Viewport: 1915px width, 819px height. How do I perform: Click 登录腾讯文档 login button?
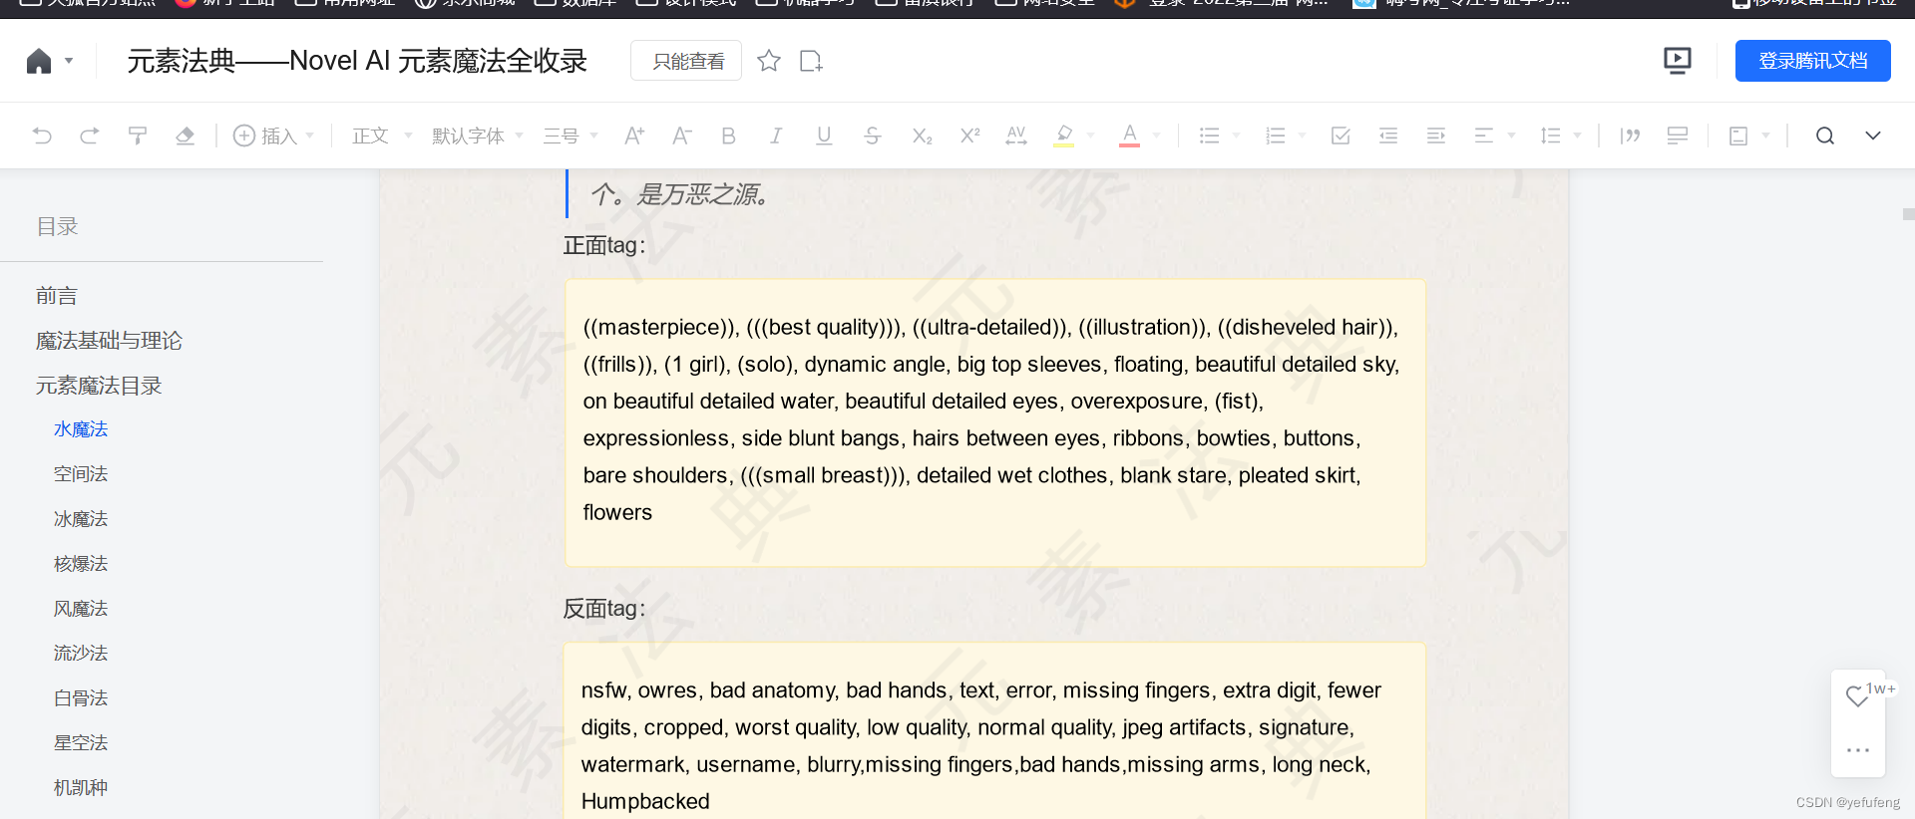(1812, 61)
